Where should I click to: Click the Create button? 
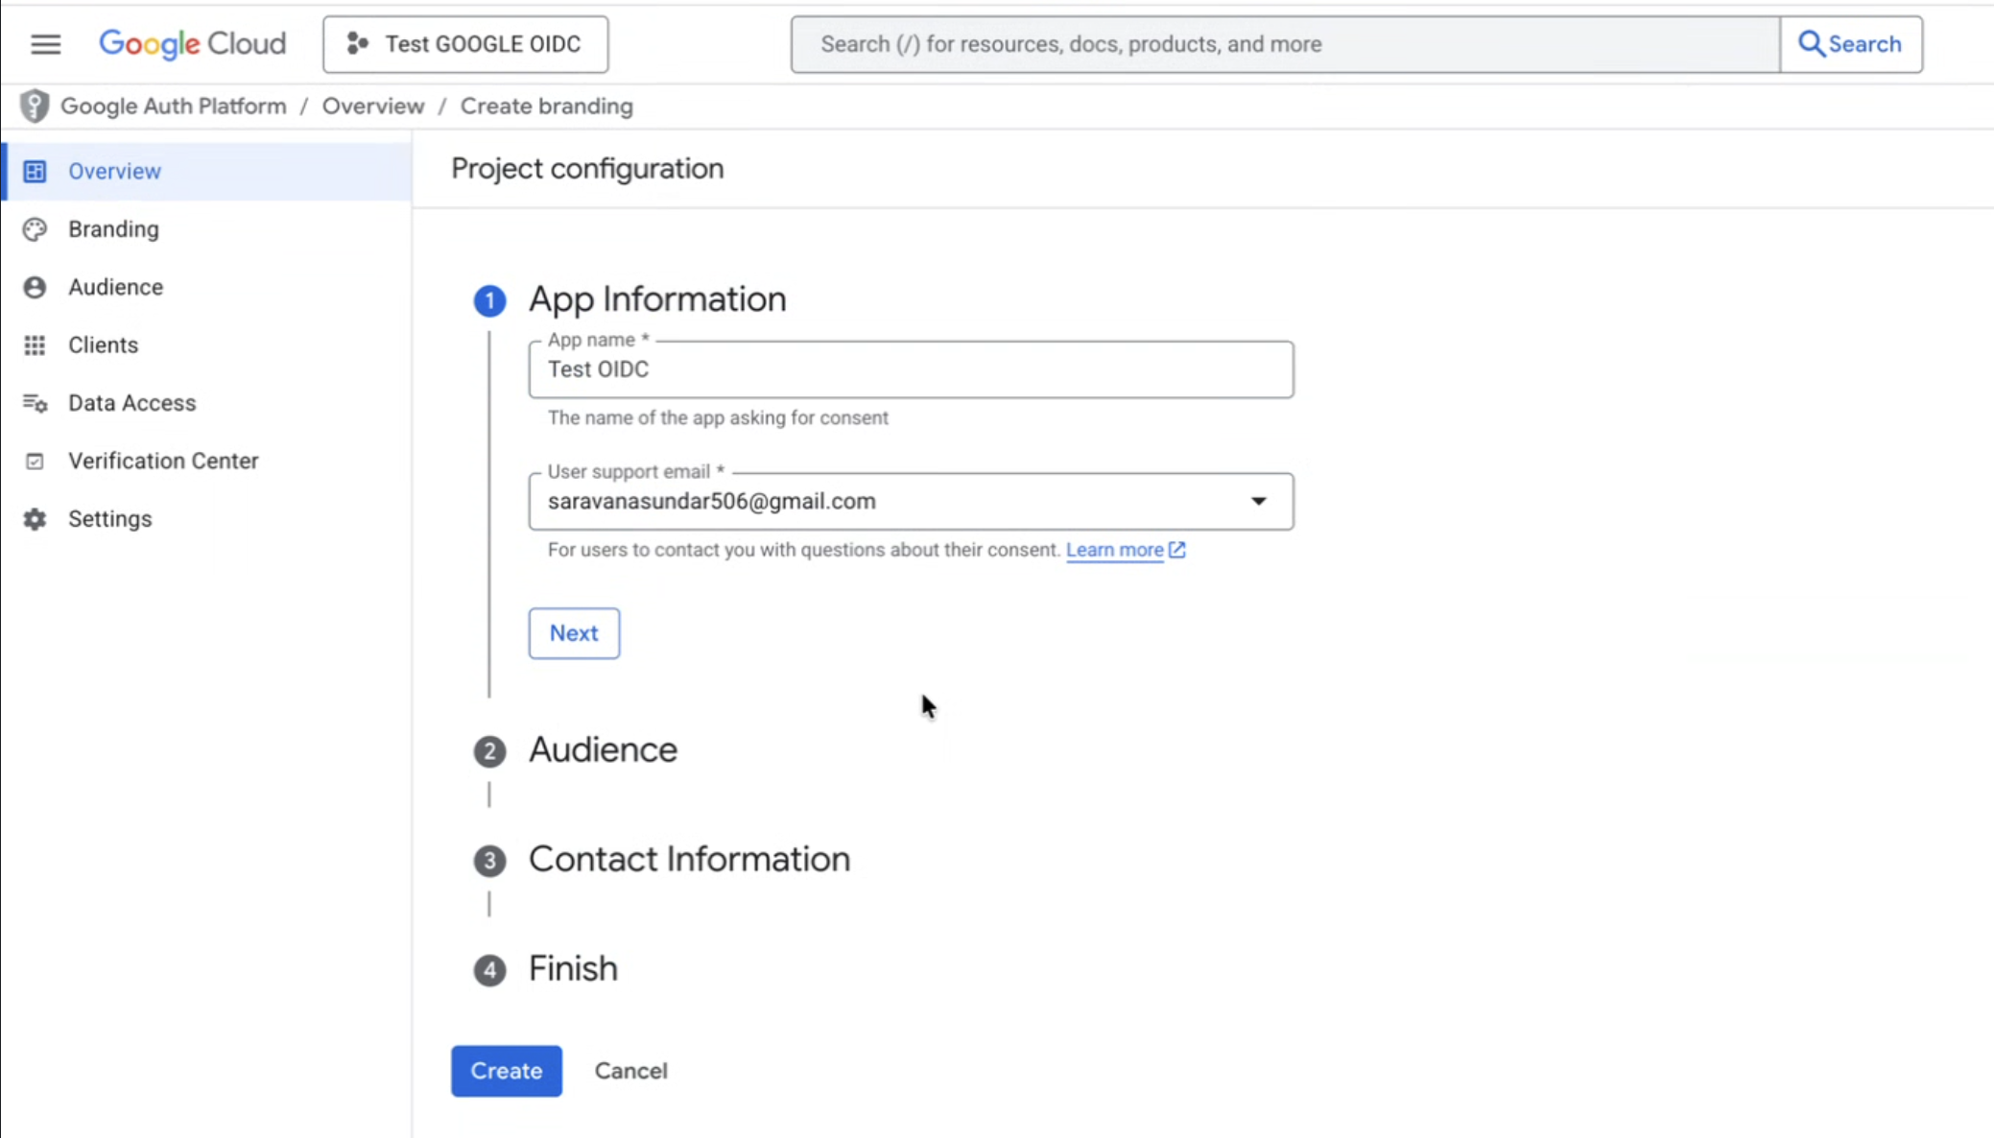pyautogui.click(x=506, y=1071)
